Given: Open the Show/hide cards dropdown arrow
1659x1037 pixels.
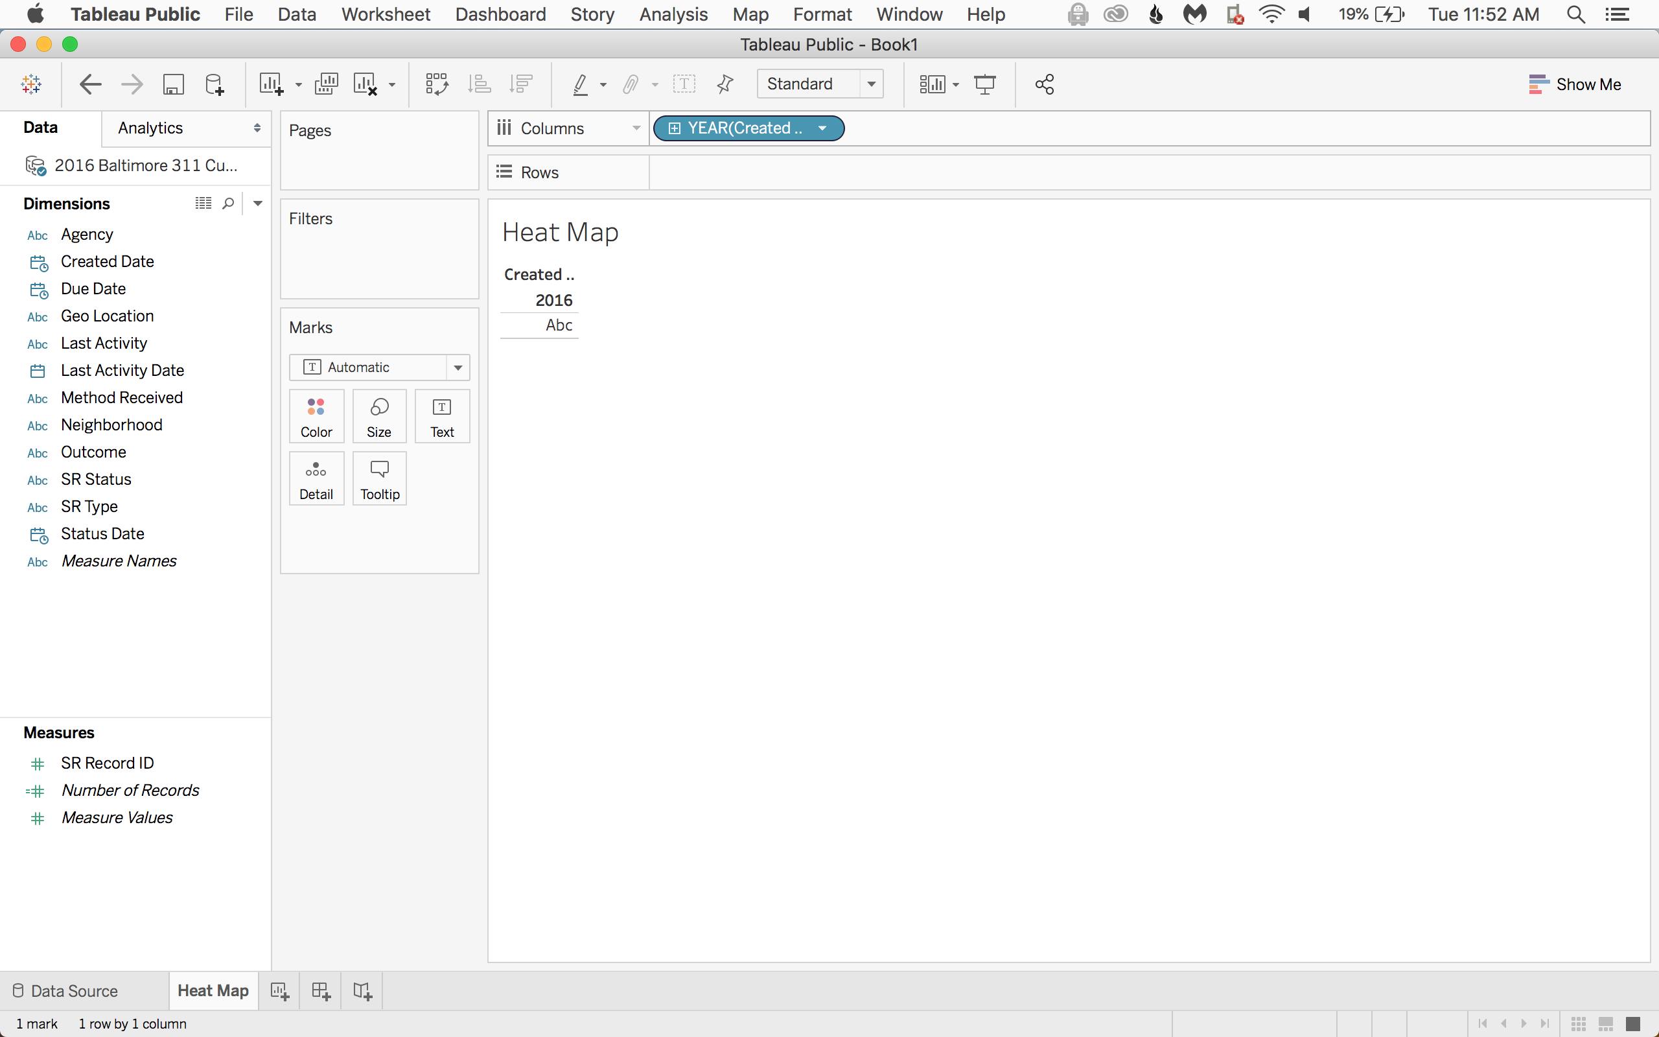Looking at the screenshot, I should coord(956,85).
